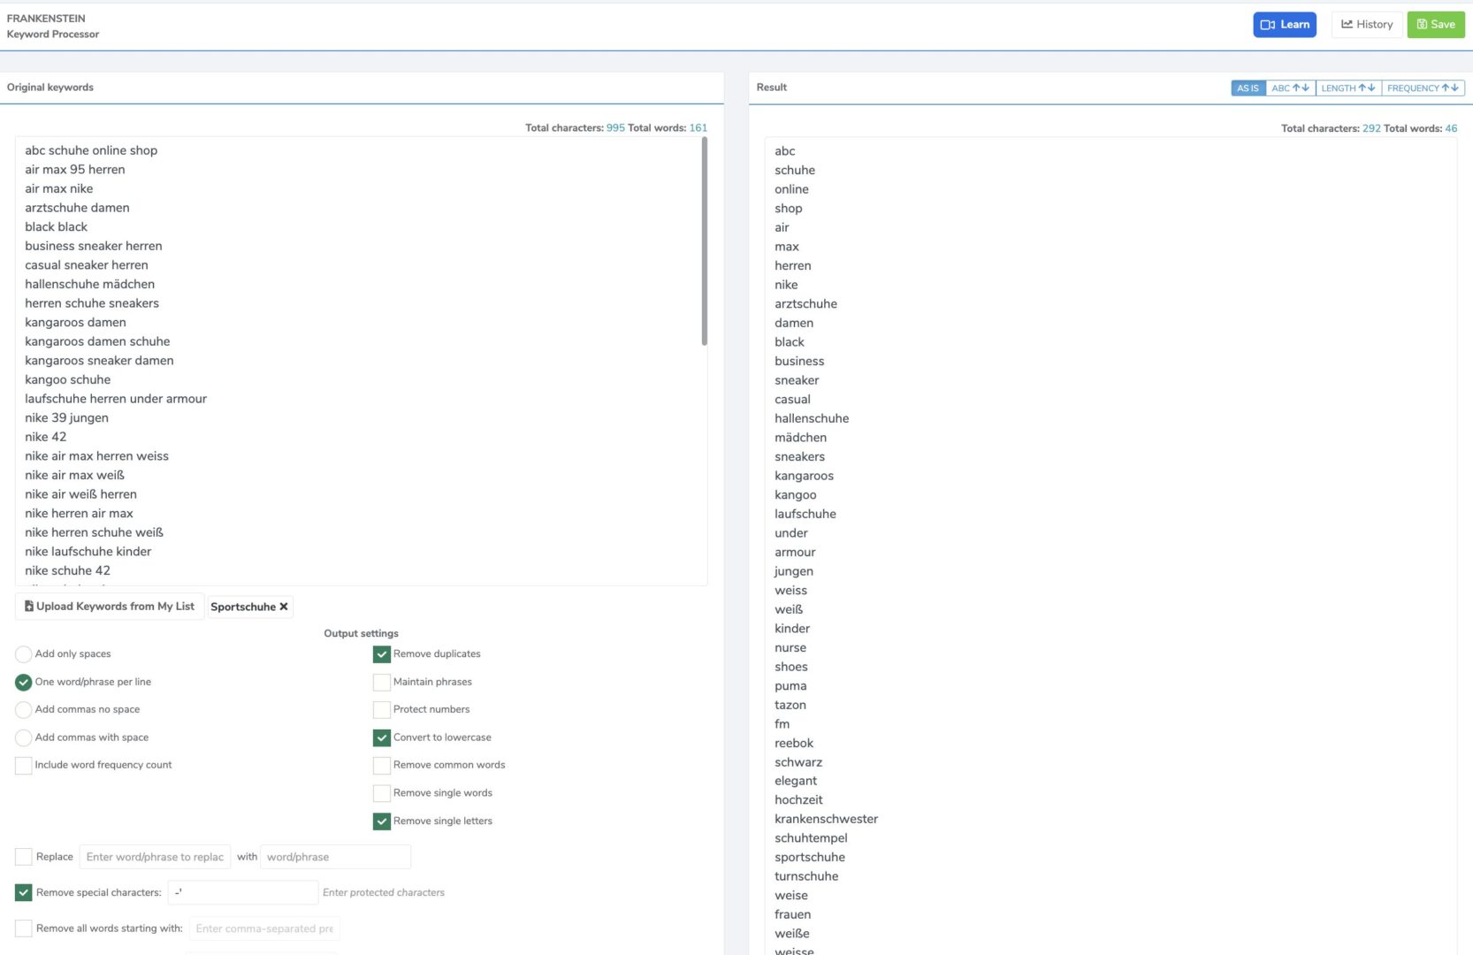This screenshot has height=955, width=1473.
Task: Choose Add commas with space option
Action: 24,737
